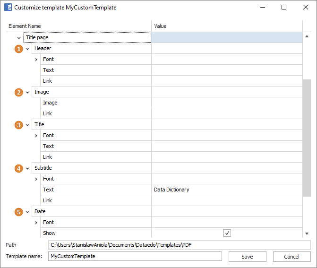317x268 pixels.
Task: Expand the Font row under Header
Action: coord(36,60)
